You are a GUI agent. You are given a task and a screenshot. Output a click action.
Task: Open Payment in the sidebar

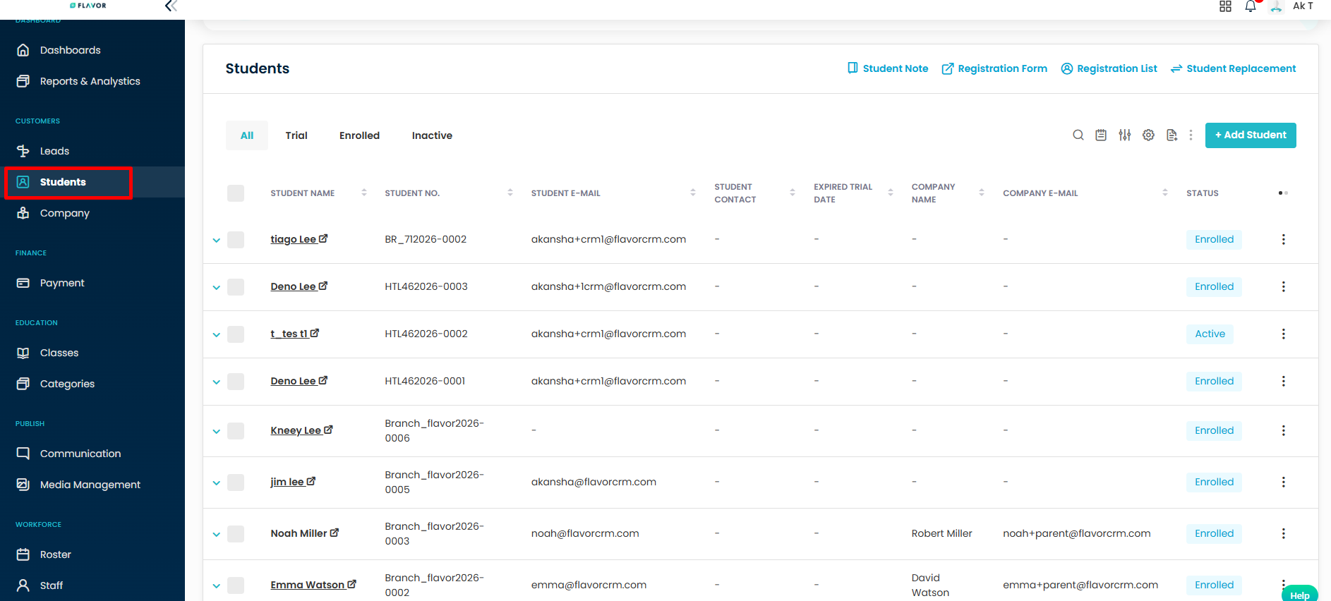point(62,283)
